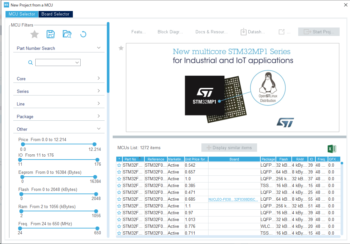Open the Features tab
350x244 pixels.
click(138, 32)
